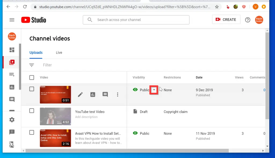275x158 pixels.
Task: Click the channel avatar in sidebar
Action: tap(12, 36)
